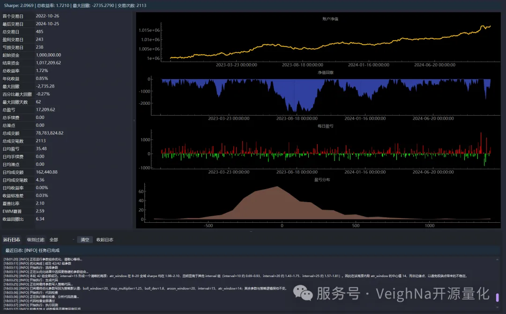The width and height of the screenshot is (506, 314).
Task: Click the -2000 axis label on drawdown chart
Action: click(145, 103)
